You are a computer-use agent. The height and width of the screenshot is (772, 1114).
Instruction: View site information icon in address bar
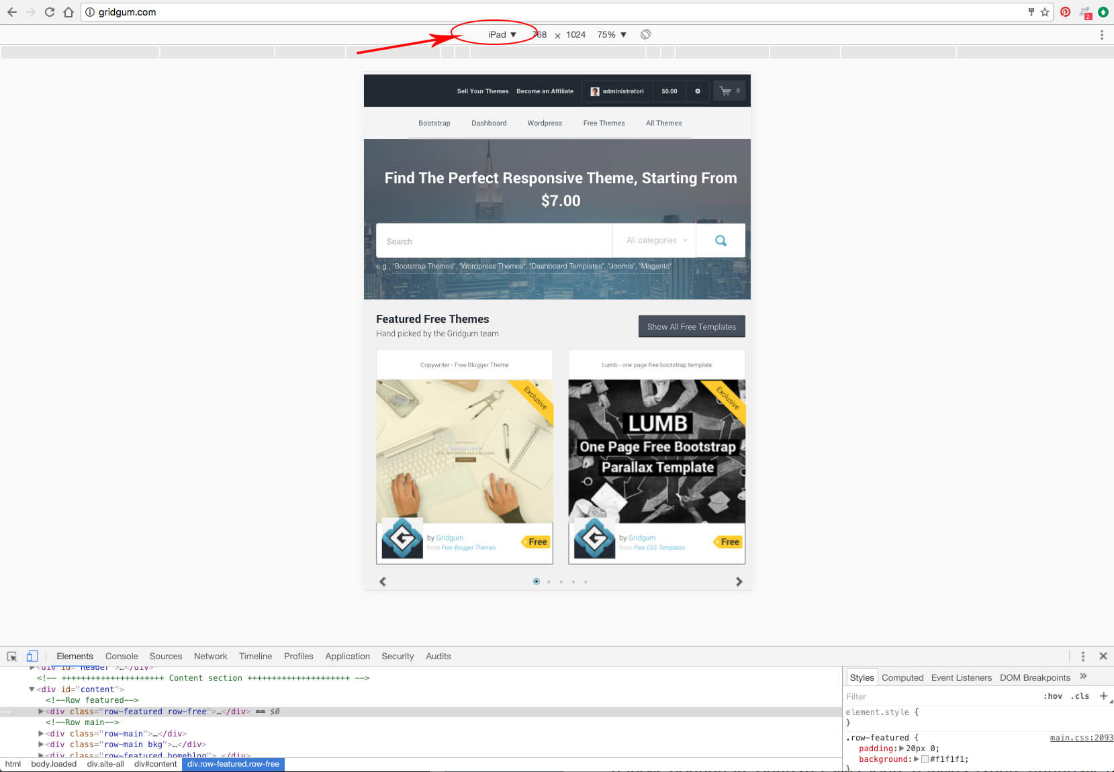pyautogui.click(x=90, y=12)
